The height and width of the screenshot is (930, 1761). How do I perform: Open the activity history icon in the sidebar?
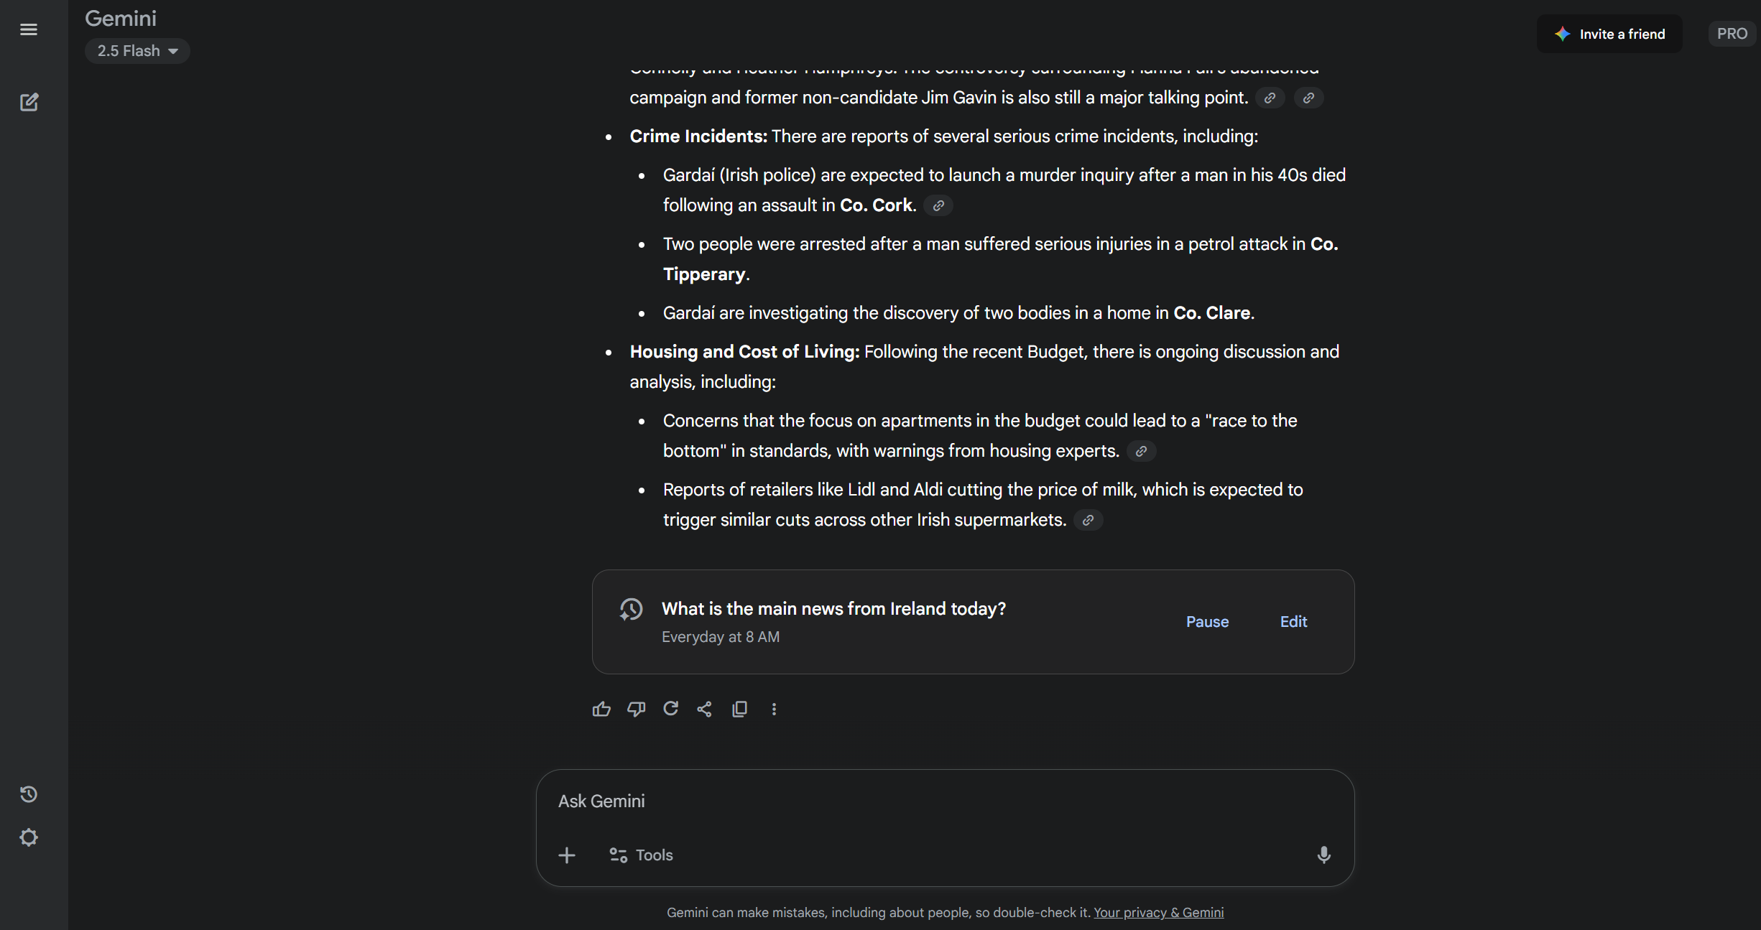coord(29,794)
